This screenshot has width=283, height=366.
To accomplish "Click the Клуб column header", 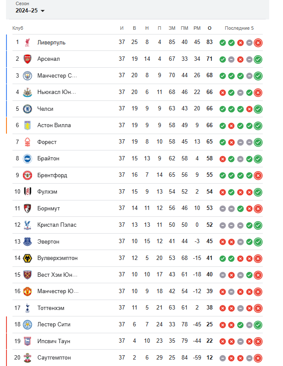I will 18,28.
